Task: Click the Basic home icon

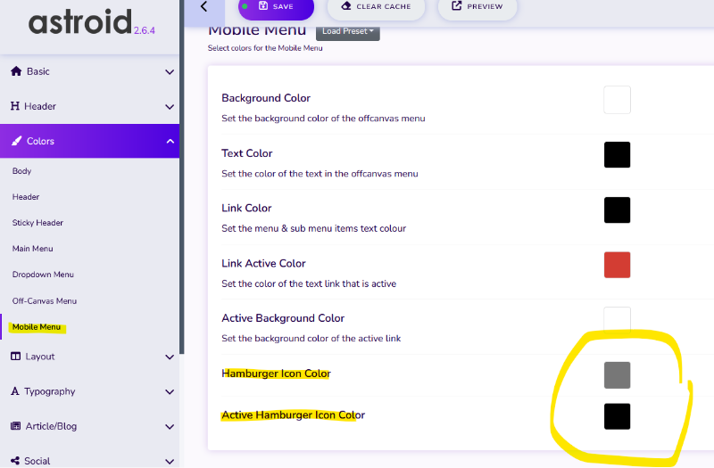Action: (x=16, y=71)
